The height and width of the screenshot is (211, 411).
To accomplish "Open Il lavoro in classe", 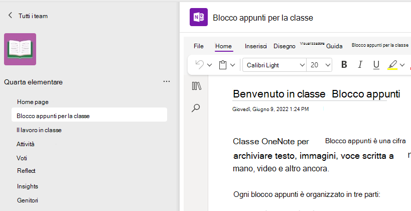I will tap(39, 130).
